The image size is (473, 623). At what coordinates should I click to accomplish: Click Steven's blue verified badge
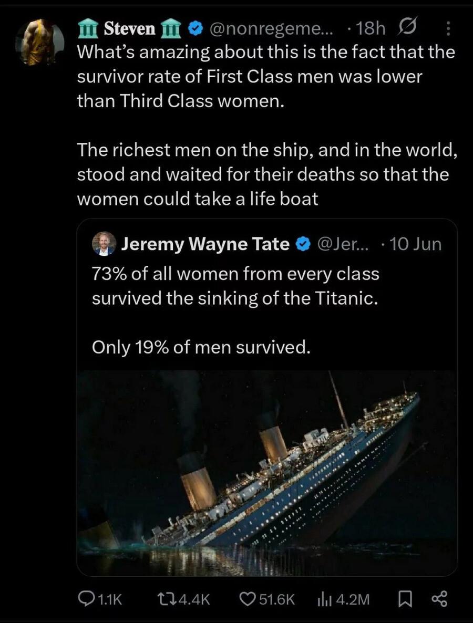196,30
